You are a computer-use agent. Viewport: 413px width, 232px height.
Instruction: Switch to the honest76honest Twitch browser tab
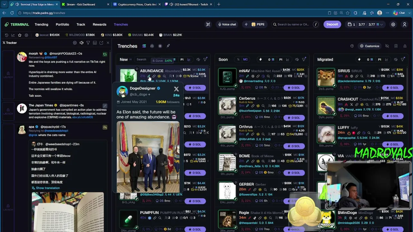[189, 5]
